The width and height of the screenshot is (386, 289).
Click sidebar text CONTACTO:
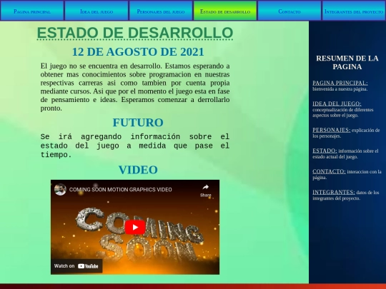[x=329, y=171]
